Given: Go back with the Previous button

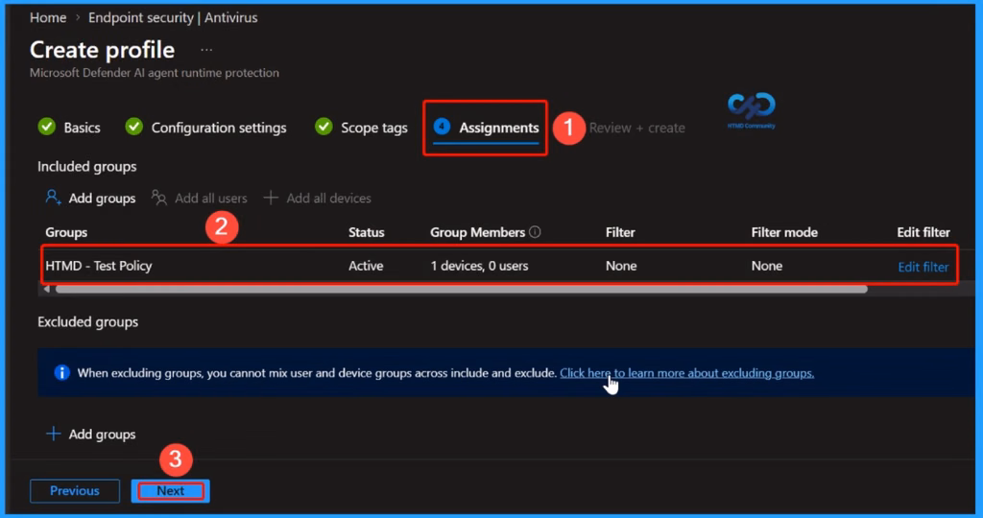Looking at the screenshot, I should point(75,491).
